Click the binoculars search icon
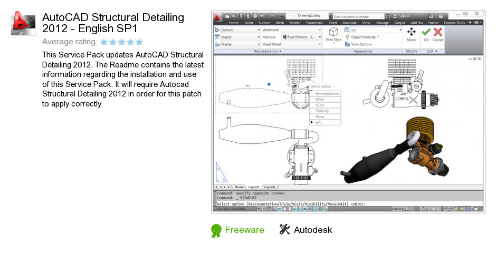 tap(388, 16)
